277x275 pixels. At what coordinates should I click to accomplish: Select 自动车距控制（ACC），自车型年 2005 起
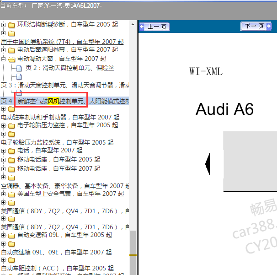57,268
